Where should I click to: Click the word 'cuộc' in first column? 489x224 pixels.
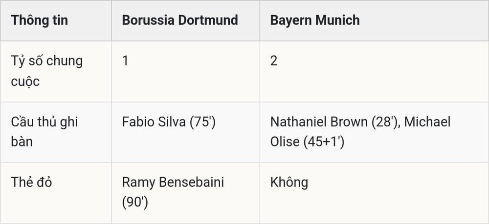[25, 81]
